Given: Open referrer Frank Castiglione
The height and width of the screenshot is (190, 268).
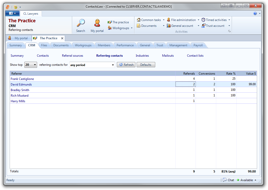Looking at the screenshot, I should pos(22,79).
